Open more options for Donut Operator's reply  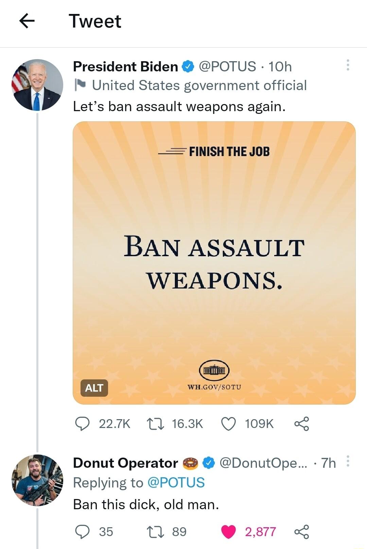tap(348, 462)
